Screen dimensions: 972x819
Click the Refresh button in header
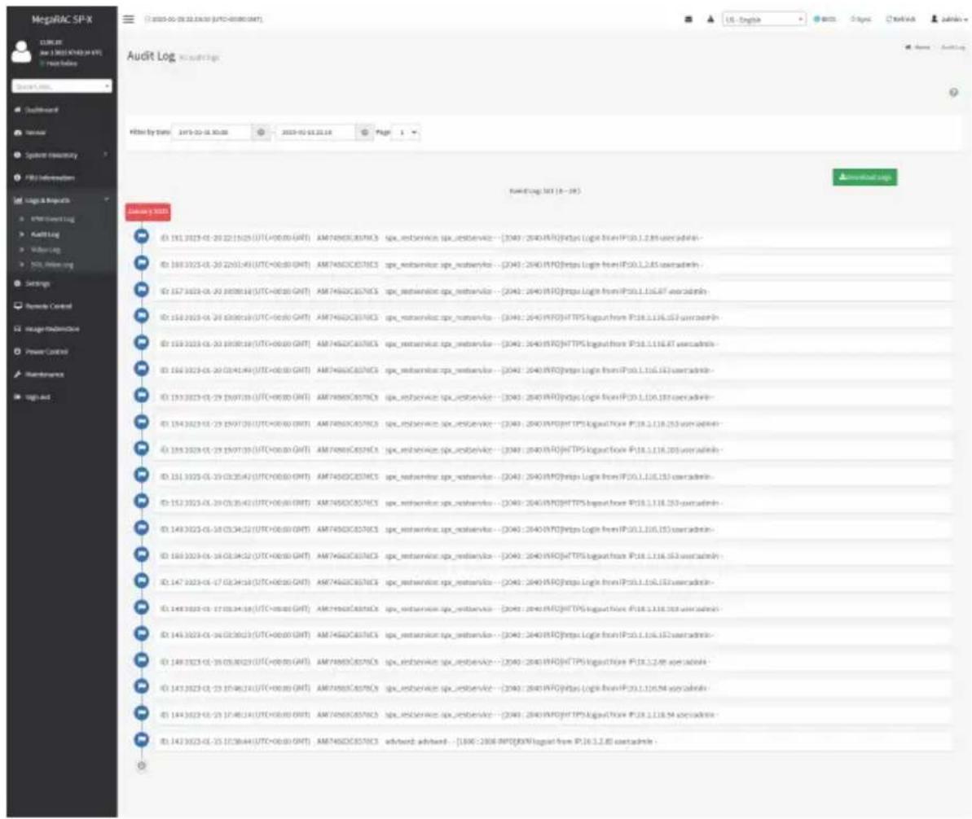901,20
